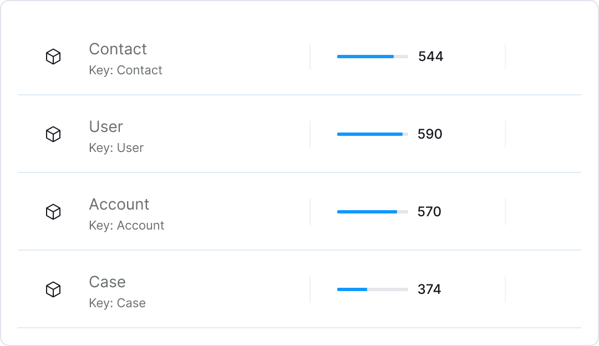
Task: Click the cube icon beside Contact
Action: coord(53,57)
